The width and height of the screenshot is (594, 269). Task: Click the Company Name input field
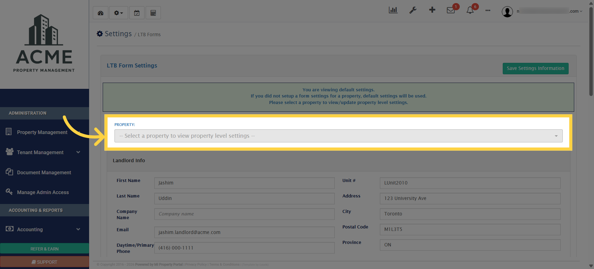coord(244,214)
